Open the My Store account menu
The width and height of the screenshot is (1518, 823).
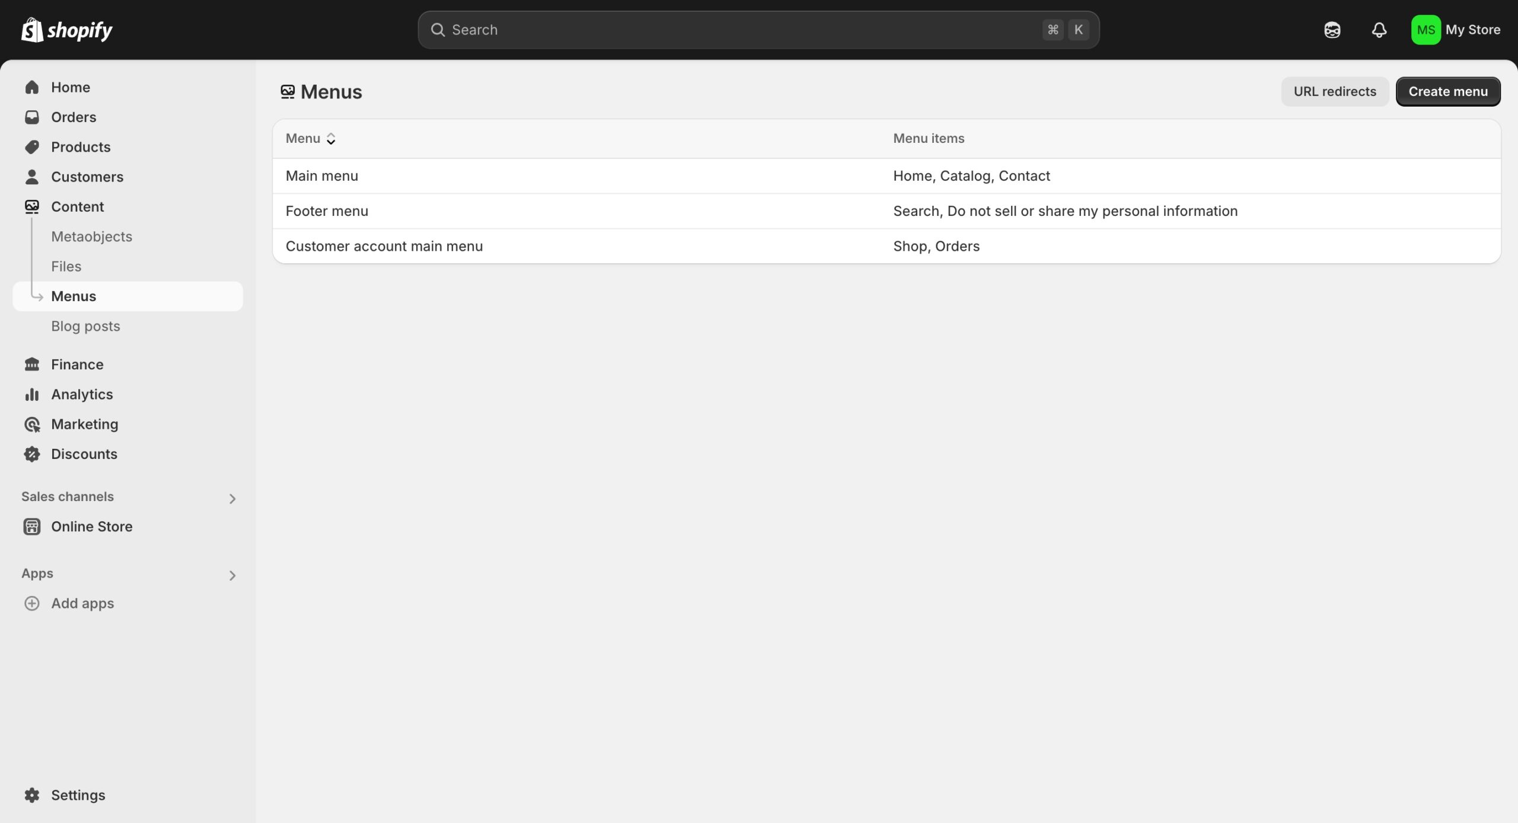pyautogui.click(x=1456, y=30)
